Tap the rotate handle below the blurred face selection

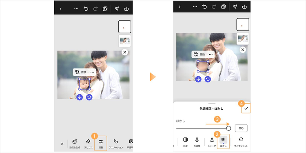208,79
